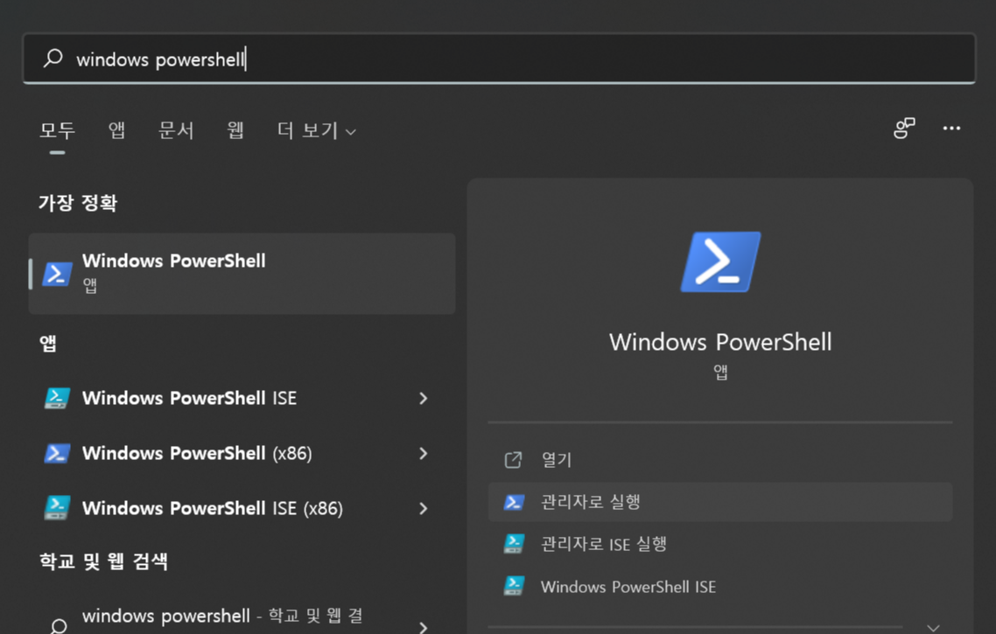The image size is (996, 634).
Task: Open Windows PowerShell best match result
Action: point(242,274)
